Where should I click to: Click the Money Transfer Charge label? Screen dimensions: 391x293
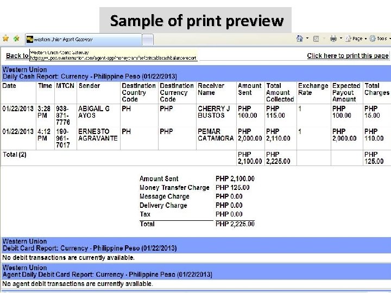tap(174, 188)
